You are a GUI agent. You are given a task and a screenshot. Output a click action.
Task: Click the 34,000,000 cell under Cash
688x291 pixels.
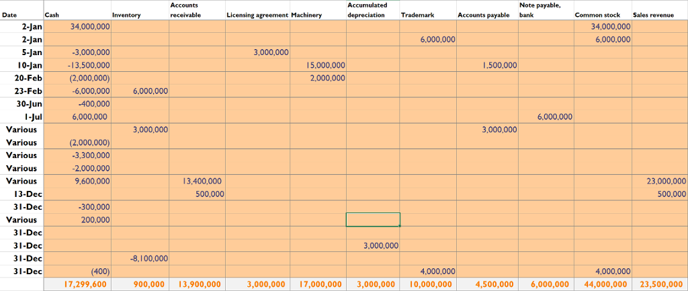78,27
